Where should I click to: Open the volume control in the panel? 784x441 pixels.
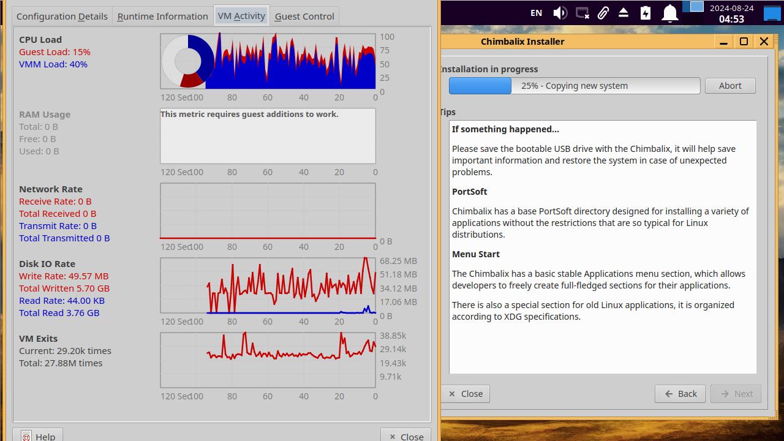click(560, 13)
